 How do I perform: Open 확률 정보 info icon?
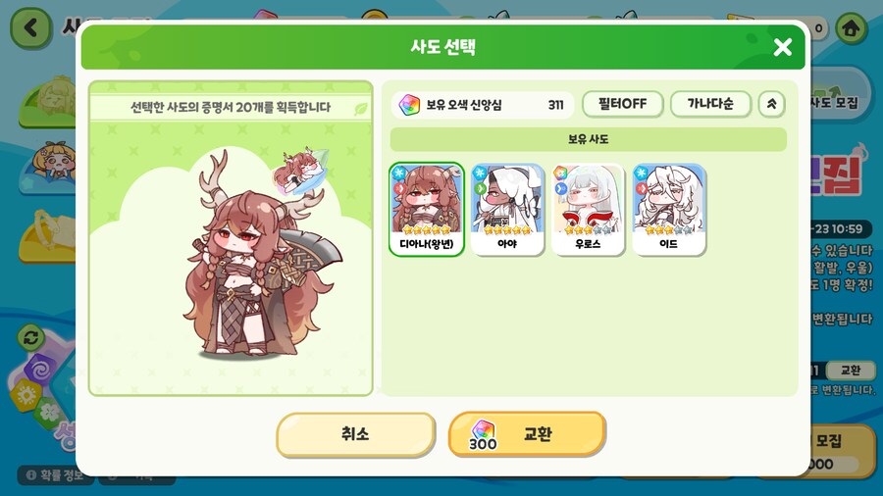click(31, 475)
